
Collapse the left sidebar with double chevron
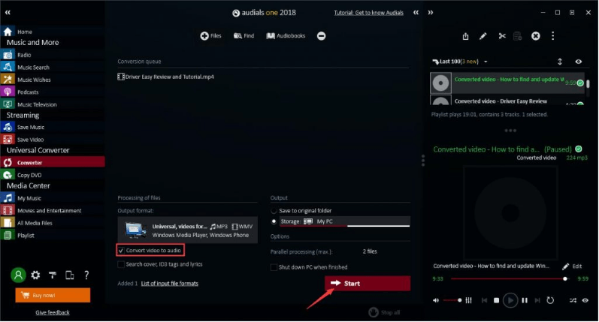8,13
